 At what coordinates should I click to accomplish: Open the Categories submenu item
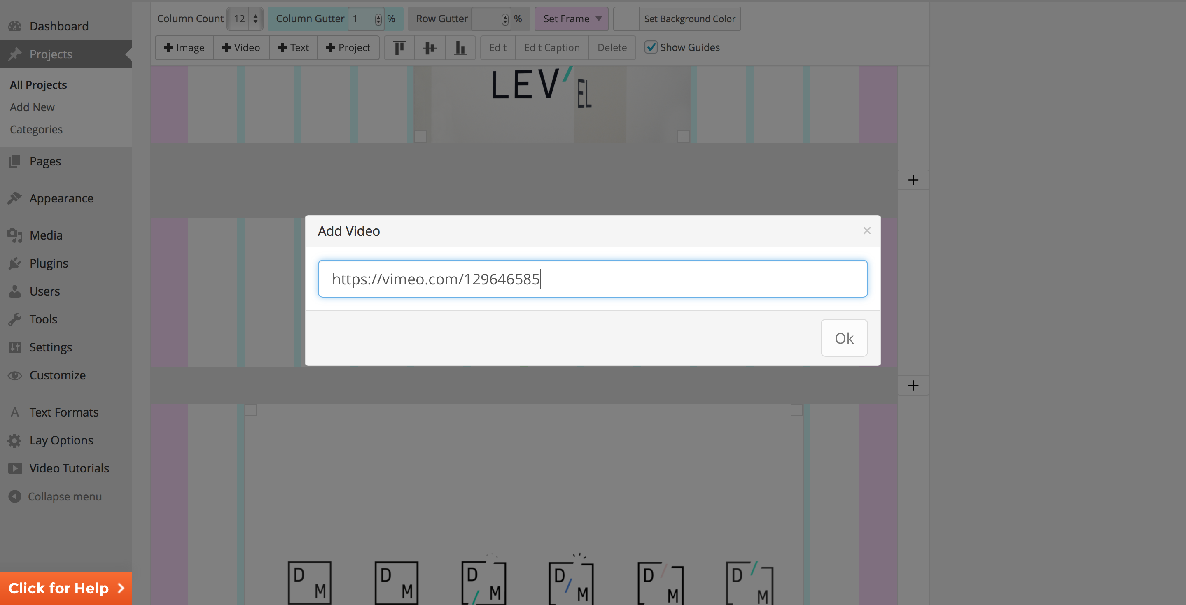[x=36, y=130]
